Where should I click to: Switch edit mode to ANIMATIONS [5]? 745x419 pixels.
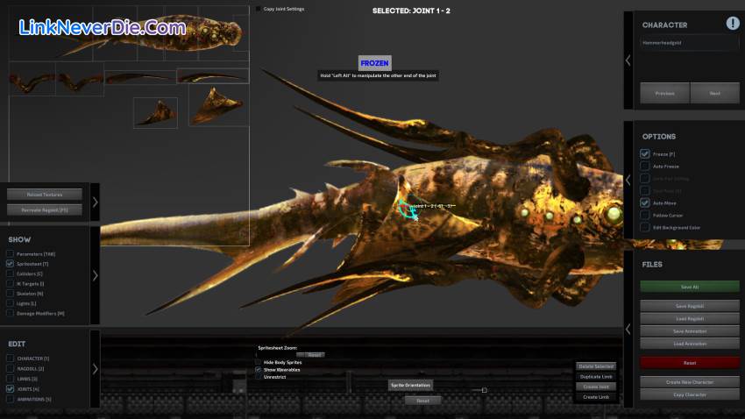[10, 399]
